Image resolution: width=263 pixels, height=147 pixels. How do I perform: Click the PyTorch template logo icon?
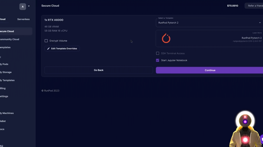[166, 38]
